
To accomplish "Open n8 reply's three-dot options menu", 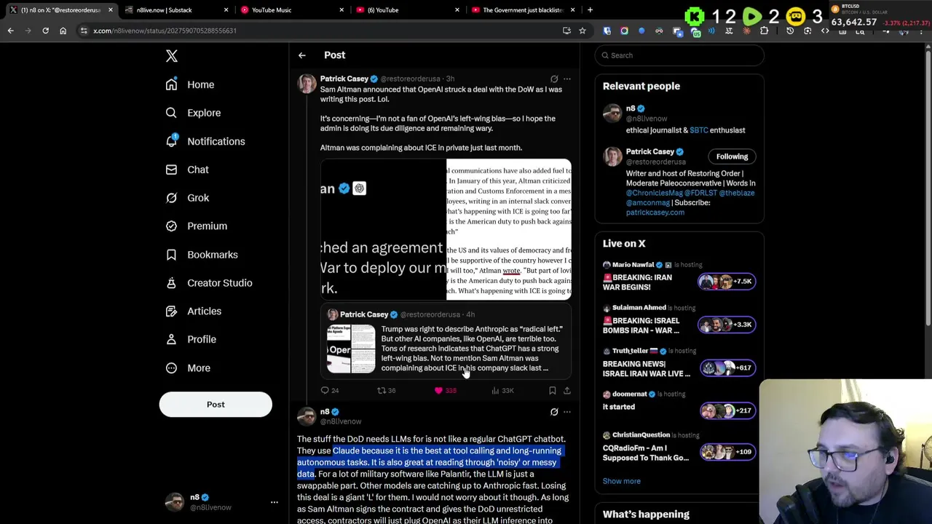I will coord(567,412).
